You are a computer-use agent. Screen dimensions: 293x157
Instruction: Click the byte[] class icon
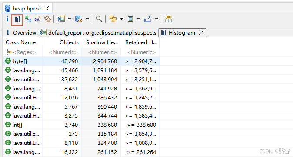8,61
